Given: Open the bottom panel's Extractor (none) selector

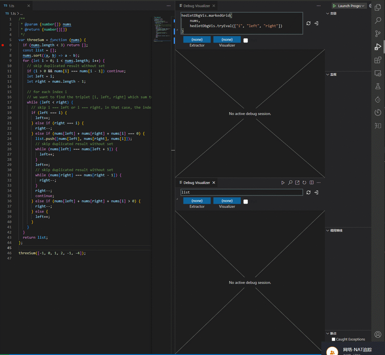Looking at the screenshot, I should 197,201.
